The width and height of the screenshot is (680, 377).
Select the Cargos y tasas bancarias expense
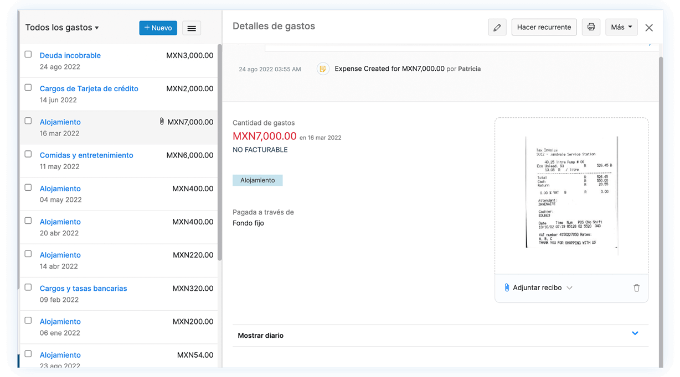[x=83, y=288]
